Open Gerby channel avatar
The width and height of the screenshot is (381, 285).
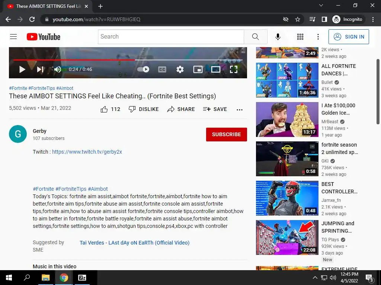(x=18, y=134)
